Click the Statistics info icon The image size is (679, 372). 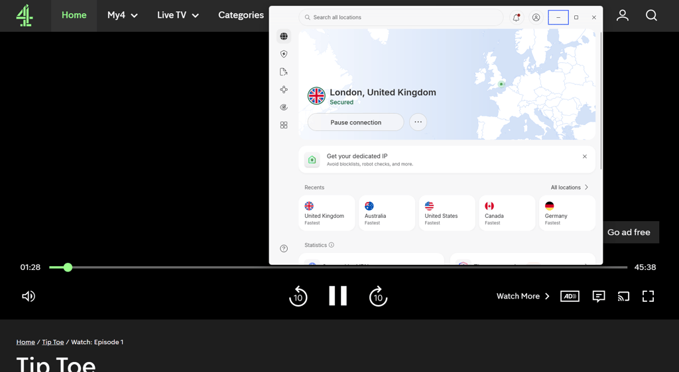[332, 245]
